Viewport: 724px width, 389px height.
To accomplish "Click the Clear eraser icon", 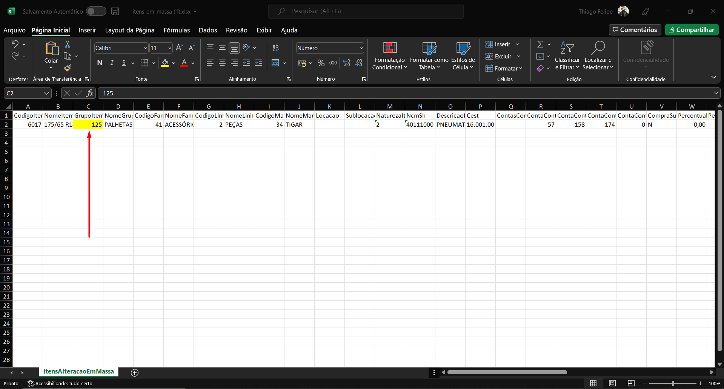I will pyautogui.click(x=540, y=68).
